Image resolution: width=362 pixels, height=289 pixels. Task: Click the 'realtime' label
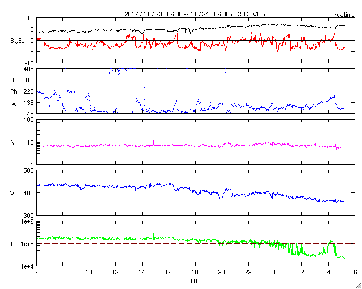coord(344,15)
